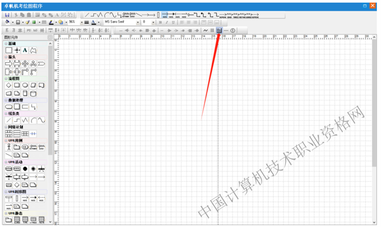Screen dimensions: 381x227
Task: Pick the diamond decision shape in 流程图
Action: (x=9, y=85)
